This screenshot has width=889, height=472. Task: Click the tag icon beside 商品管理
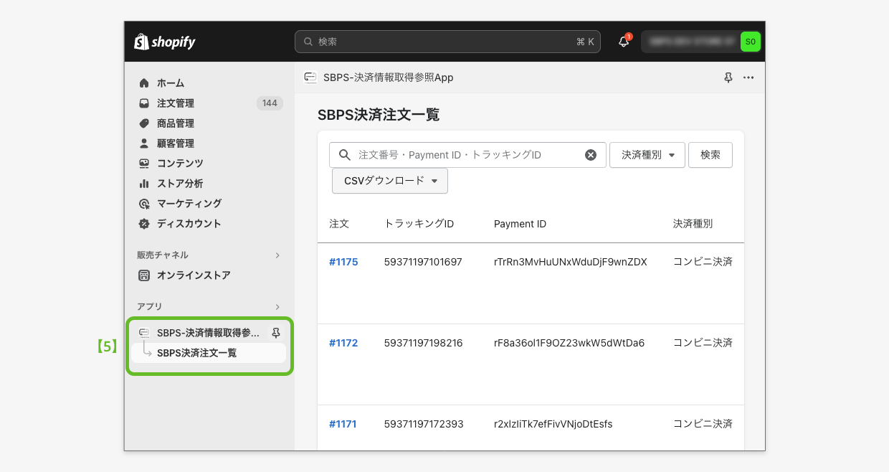coord(144,123)
